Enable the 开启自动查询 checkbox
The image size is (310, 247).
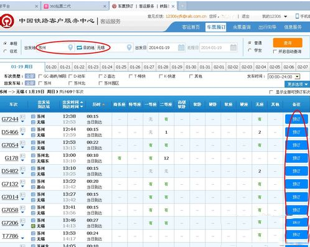275,52
